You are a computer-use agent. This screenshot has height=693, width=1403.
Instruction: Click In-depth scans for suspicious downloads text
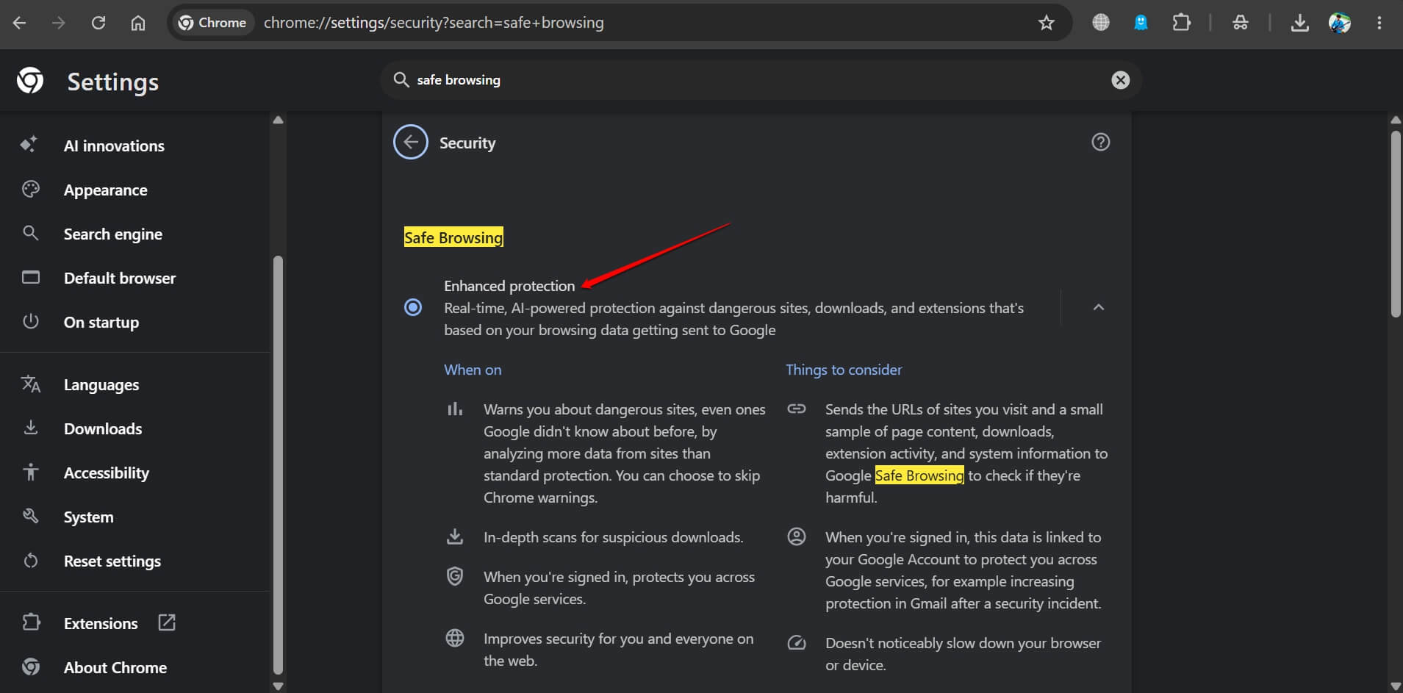[613, 537]
